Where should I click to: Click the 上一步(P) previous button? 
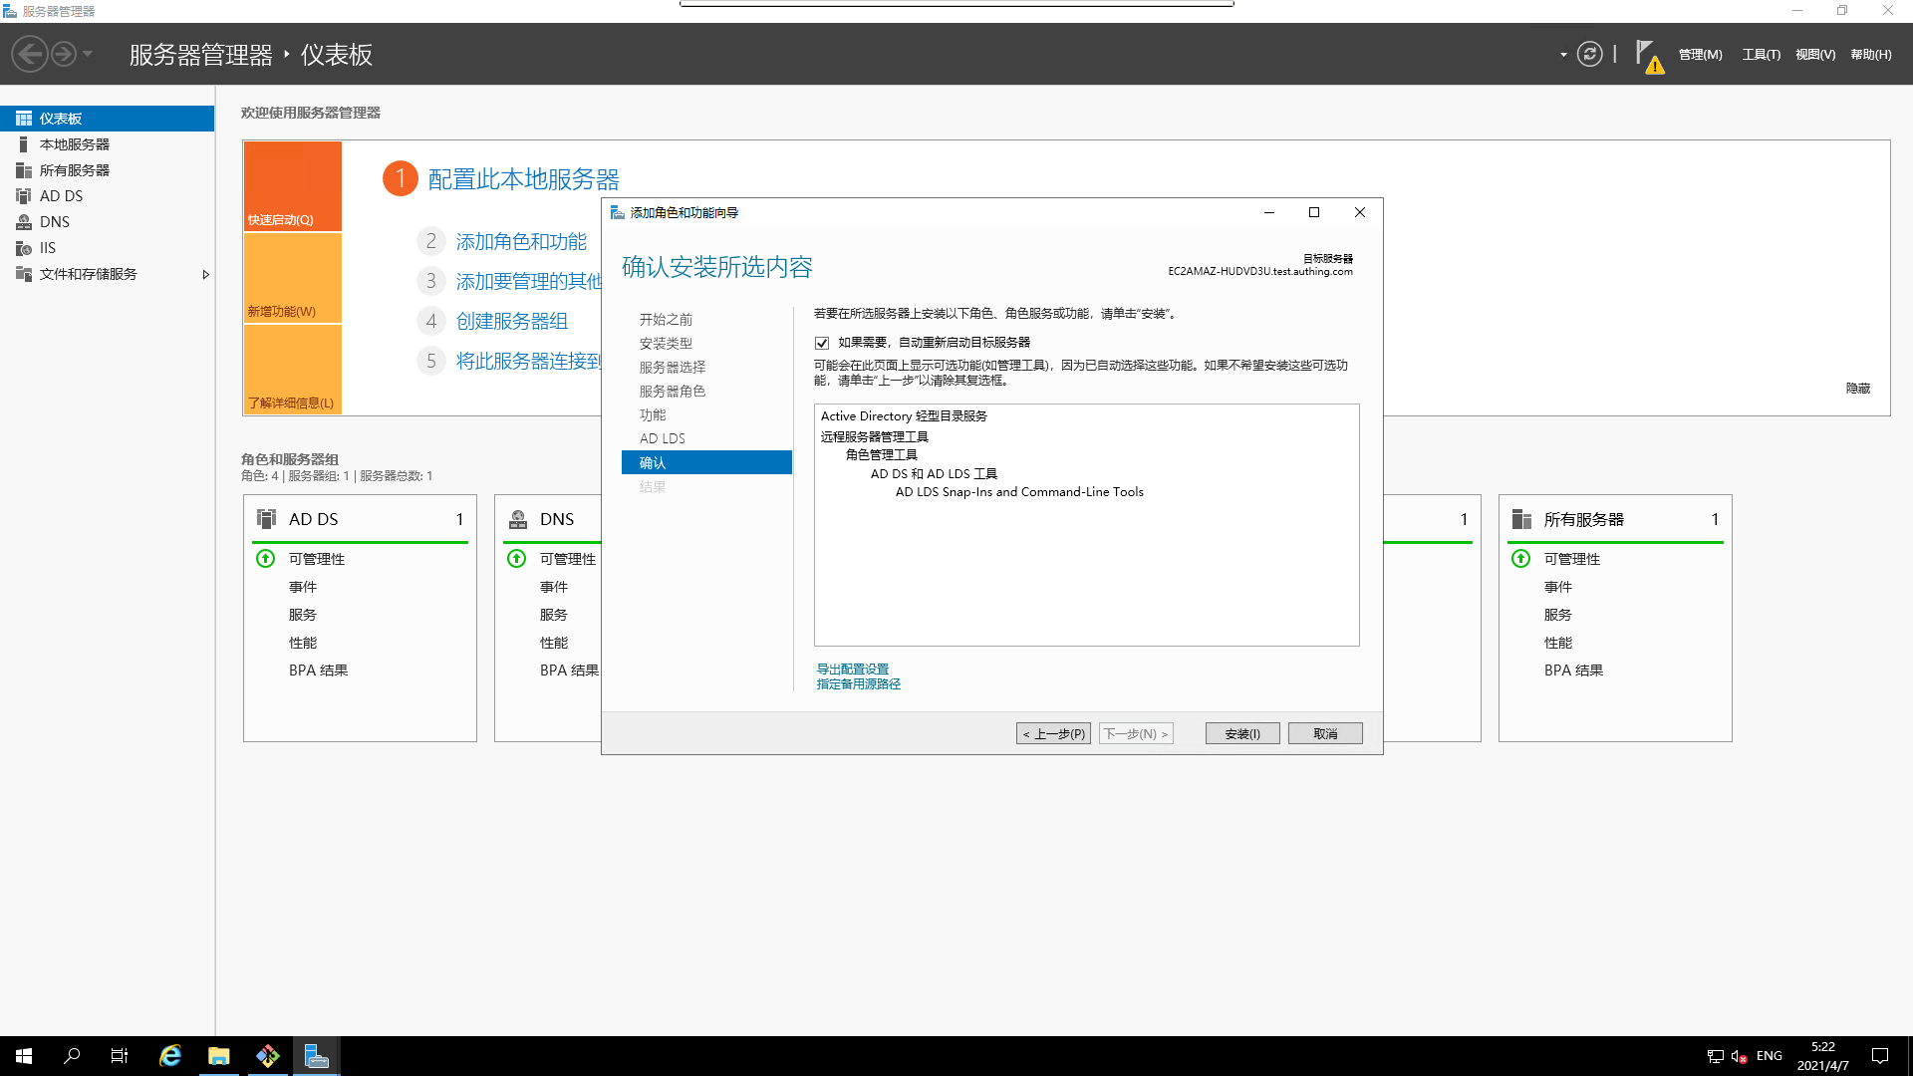[x=1053, y=733]
